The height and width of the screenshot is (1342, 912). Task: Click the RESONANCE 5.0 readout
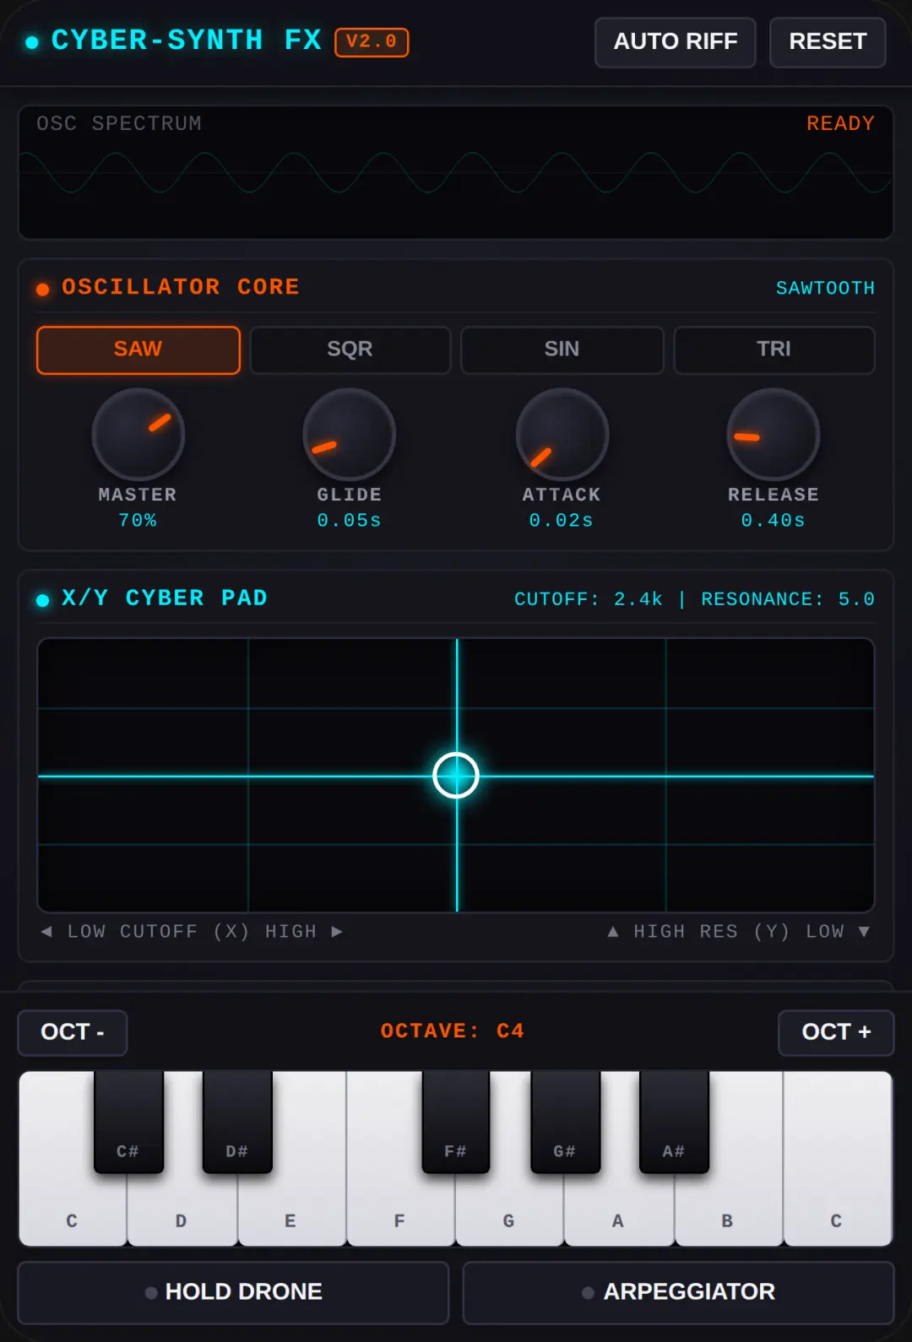pos(788,599)
